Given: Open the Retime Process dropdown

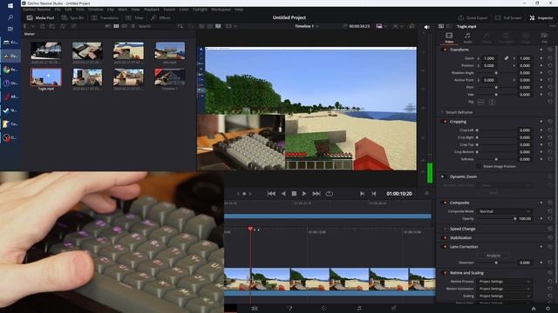Looking at the screenshot, I should [x=504, y=282].
